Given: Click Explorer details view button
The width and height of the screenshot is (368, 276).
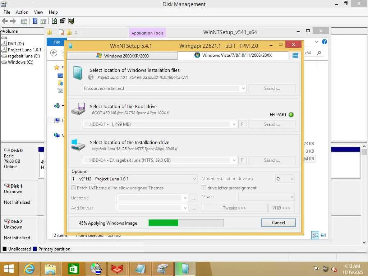Looking at the screenshot, I should [x=315, y=235].
